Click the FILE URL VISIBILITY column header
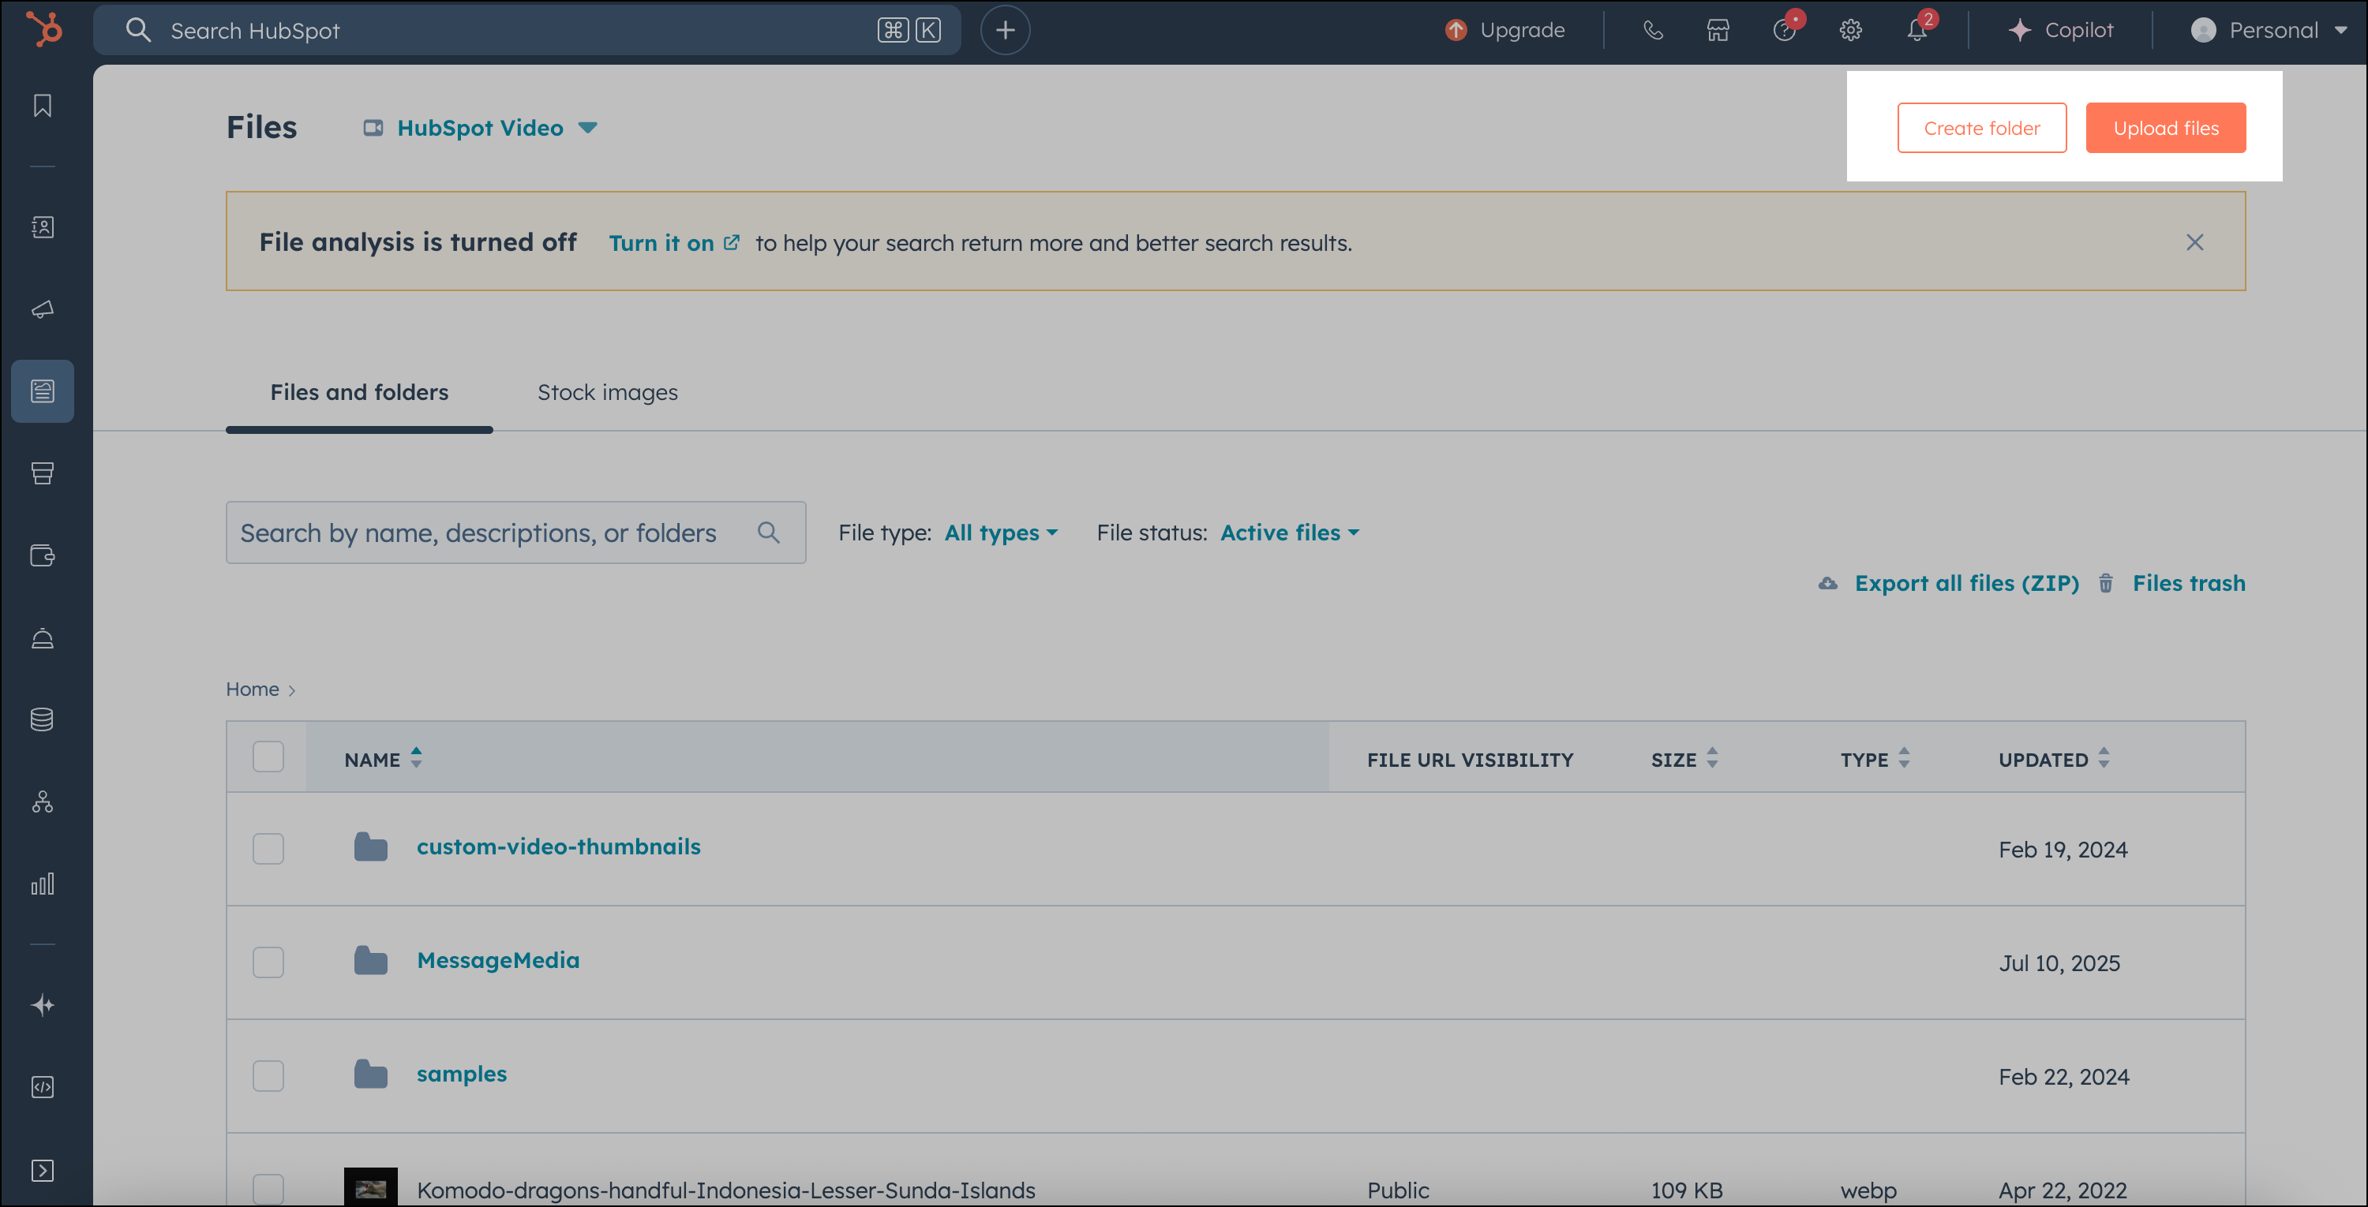Image resolution: width=2368 pixels, height=1207 pixels. (1470, 760)
